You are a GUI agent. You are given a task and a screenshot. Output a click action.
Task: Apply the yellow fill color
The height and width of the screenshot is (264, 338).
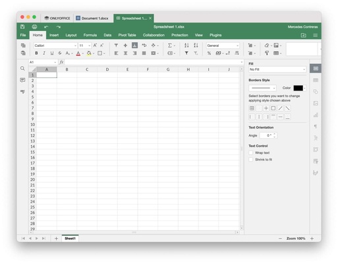click(89, 53)
